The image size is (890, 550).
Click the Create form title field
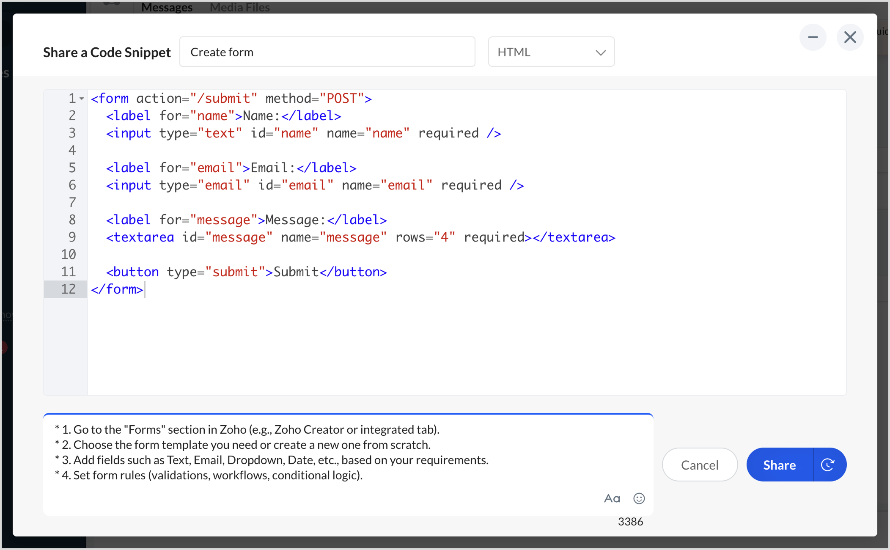327,52
